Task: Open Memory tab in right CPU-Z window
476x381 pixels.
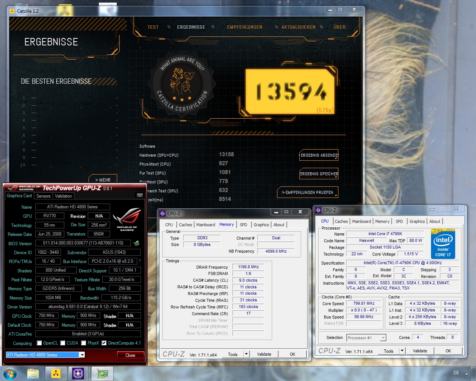Action: coord(382,221)
